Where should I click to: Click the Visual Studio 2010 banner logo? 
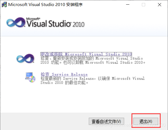pos(45,22)
